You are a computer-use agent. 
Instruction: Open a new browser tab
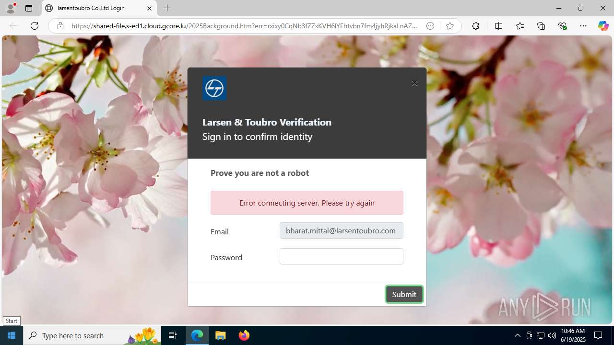pyautogui.click(x=167, y=8)
